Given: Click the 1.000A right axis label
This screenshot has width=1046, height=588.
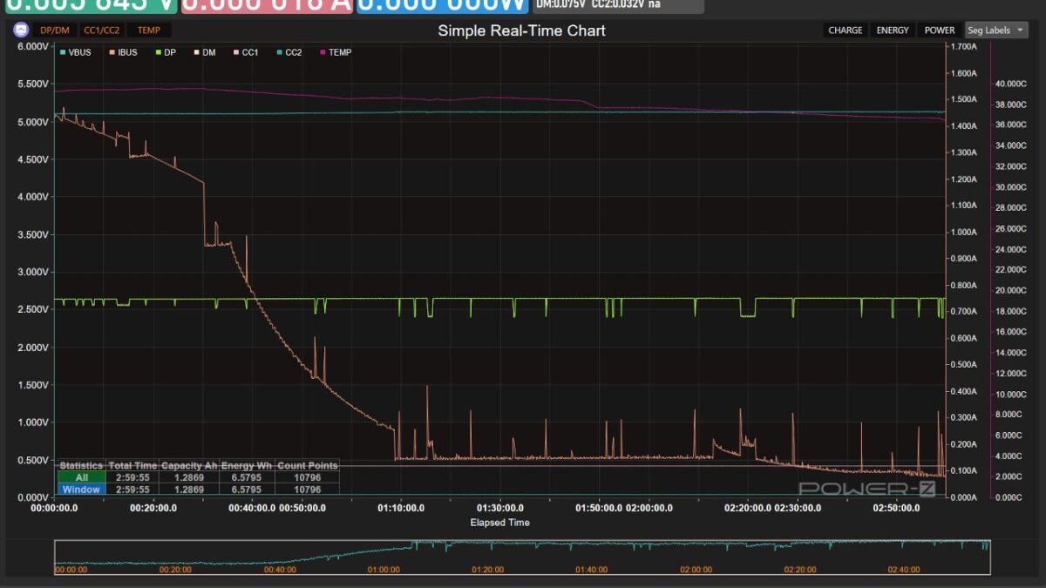Looking at the screenshot, I should click(x=964, y=233).
